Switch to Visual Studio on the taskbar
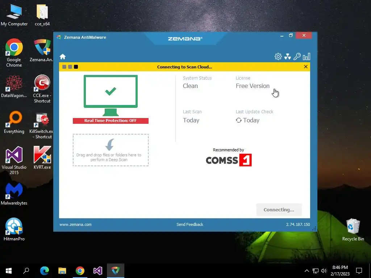 (98, 271)
